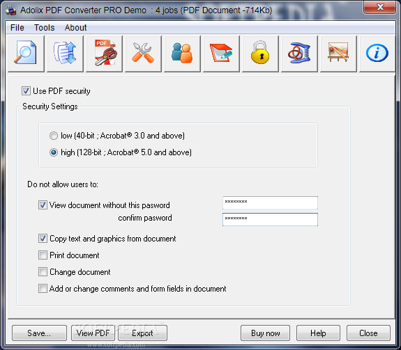
Task: Focus the confirm password input field
Action: pos(270,219)
